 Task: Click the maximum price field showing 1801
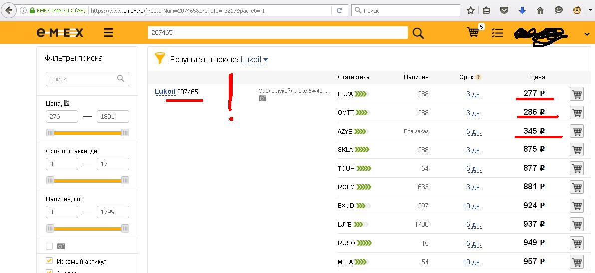(113, 116)
